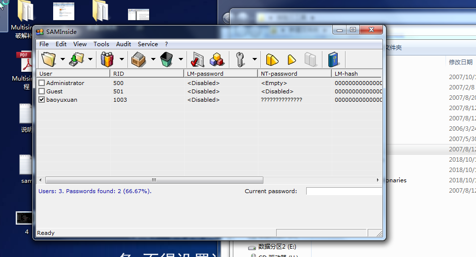The height and width of the screenshot is (257, 476).
Task: Click the start attack yellow double-arrow icon
Action: coord(272,59)
